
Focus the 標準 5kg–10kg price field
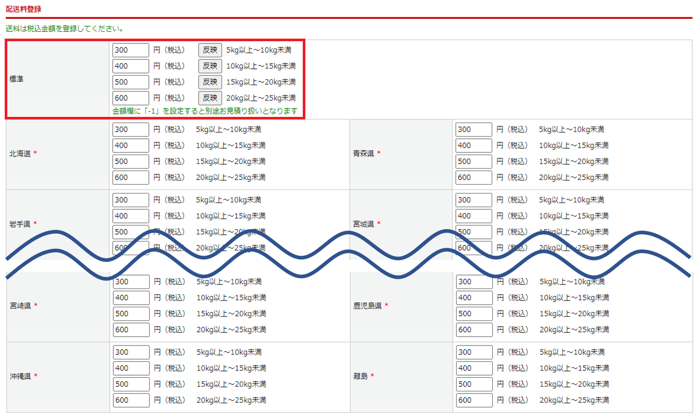pos(130,50)
